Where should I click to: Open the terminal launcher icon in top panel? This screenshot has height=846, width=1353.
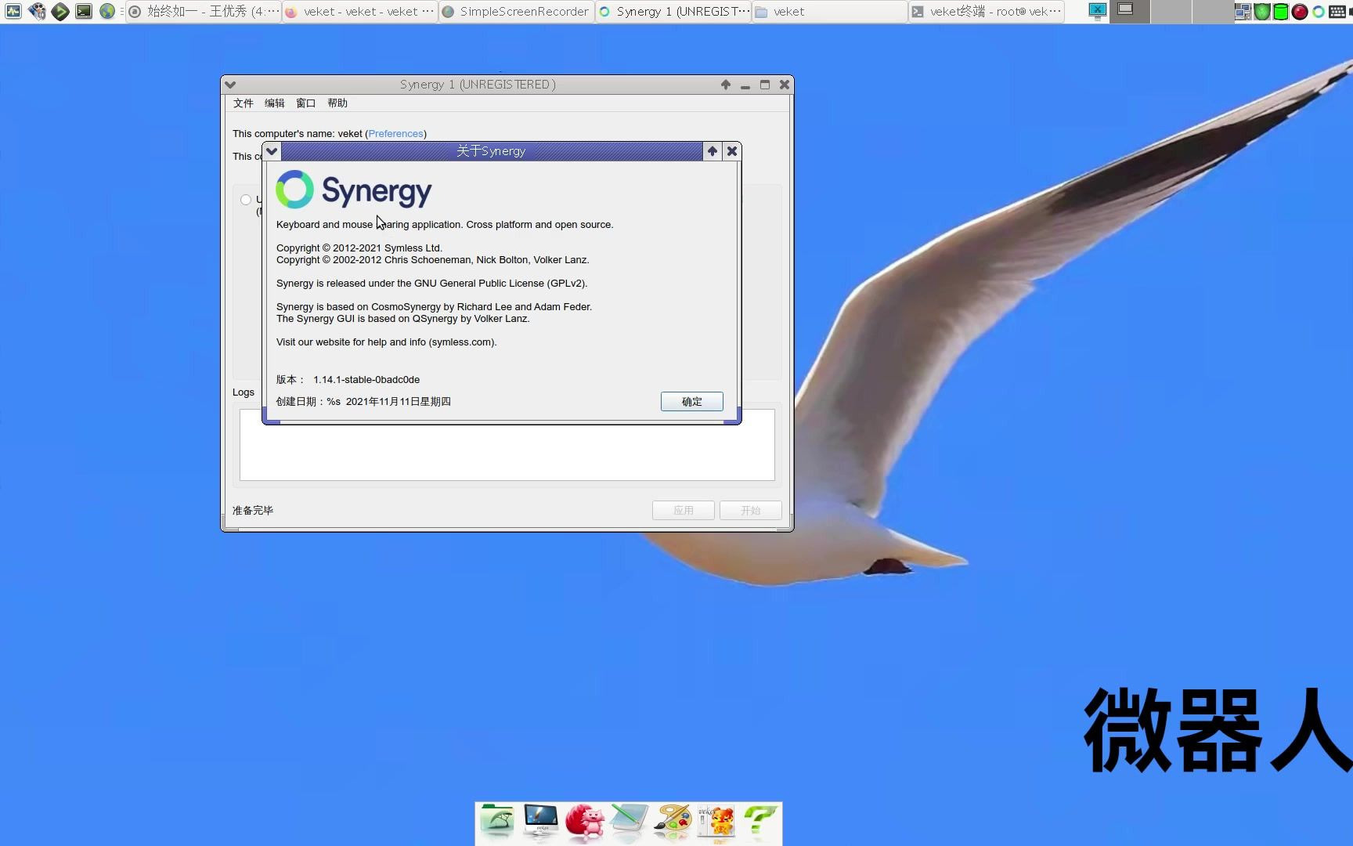(x=84, y=11)
